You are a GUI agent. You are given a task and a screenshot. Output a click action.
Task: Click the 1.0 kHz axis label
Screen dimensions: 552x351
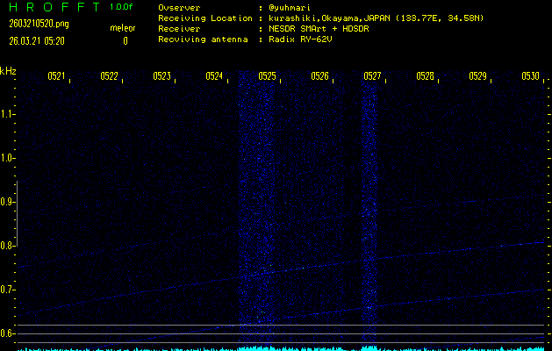pos(6,158)
